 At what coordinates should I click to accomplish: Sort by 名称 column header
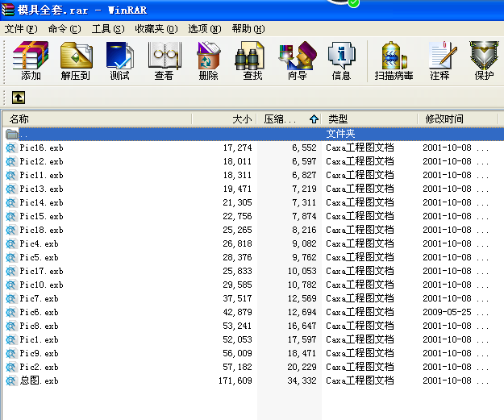pyautogui.click(x=97, y=119)
